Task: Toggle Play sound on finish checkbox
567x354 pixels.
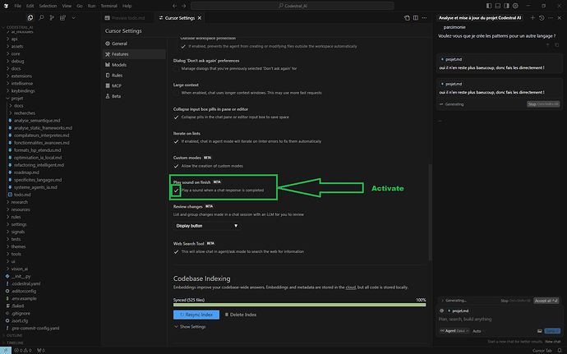Action: 176,191
